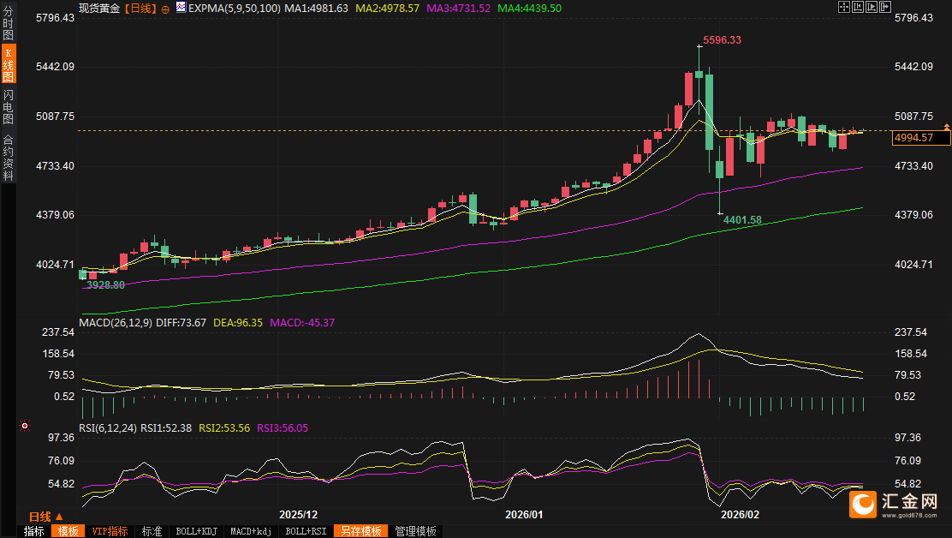Click the EXPMA(5,9,50,100) indicator label
This screenshot has height=538, width=952.
click(235, 9)
